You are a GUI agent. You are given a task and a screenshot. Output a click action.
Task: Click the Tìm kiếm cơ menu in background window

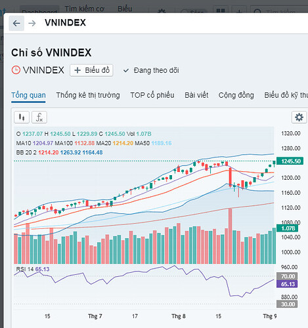(x=84, y=9)
